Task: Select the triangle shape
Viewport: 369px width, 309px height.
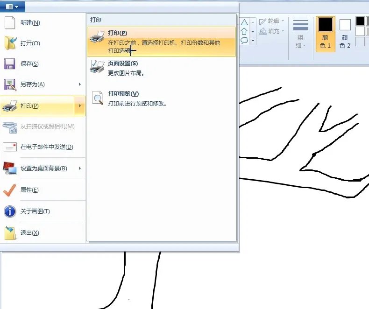Action: pyautogui.click(x=244, y=22)
